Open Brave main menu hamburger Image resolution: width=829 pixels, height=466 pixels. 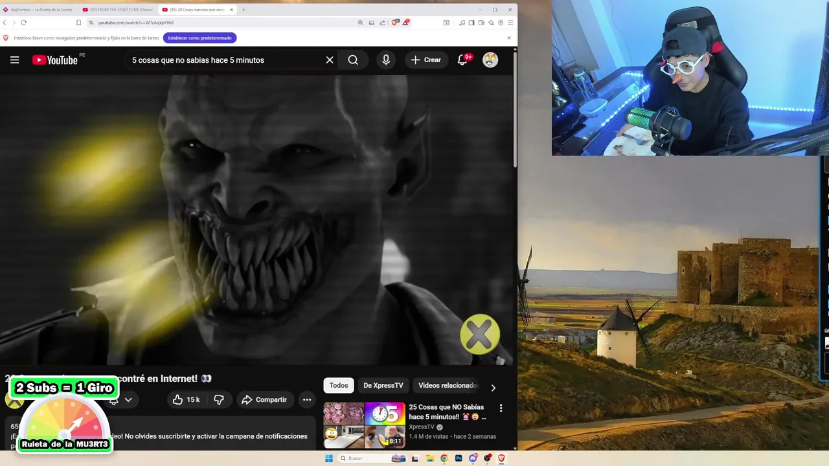510,23
